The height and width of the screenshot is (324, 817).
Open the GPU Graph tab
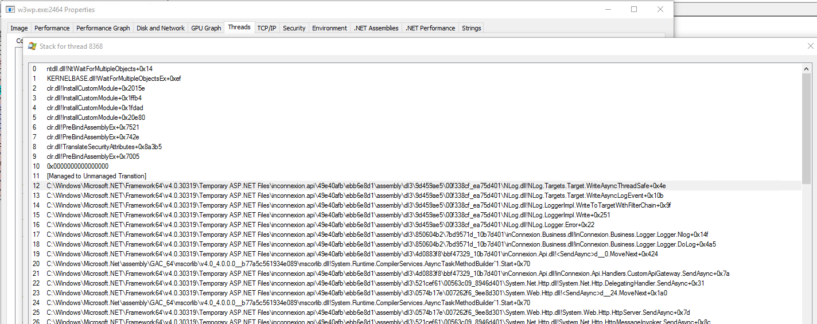pos(206,28)
